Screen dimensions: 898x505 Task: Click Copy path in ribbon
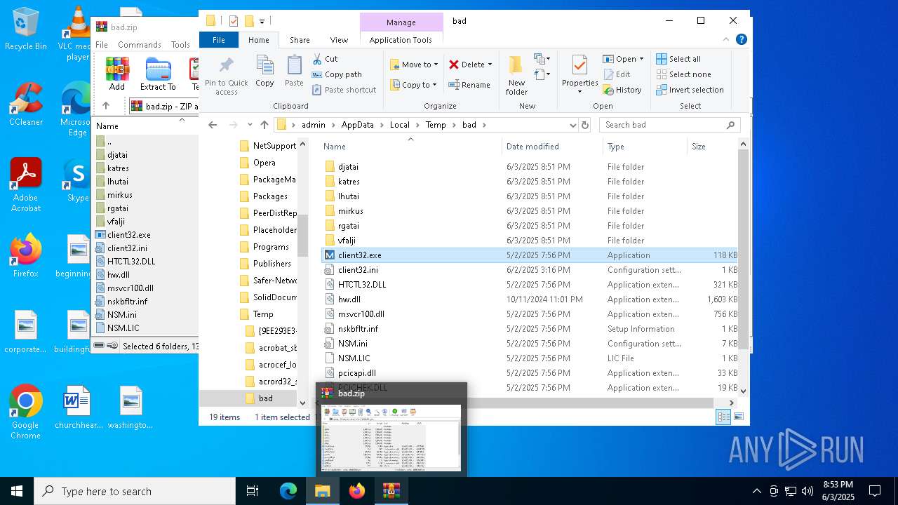point(337,74)
